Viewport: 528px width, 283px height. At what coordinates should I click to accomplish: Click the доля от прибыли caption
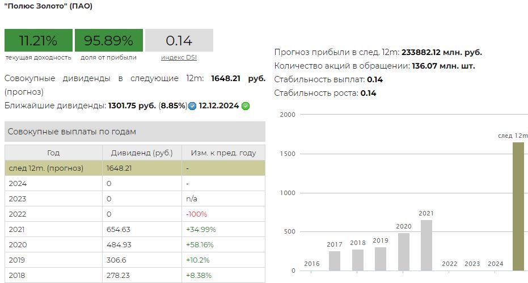pyautogui.click(x=108, y=58)
